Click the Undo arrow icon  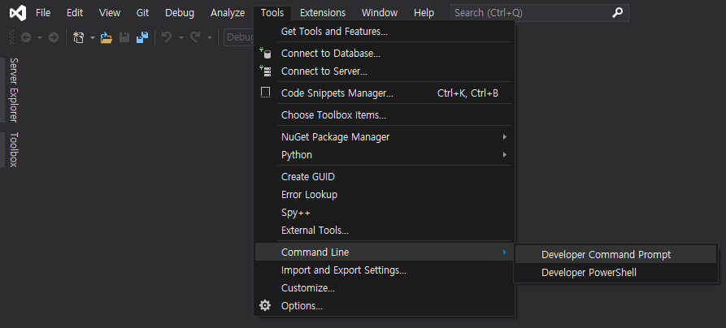[x=167, y=37]
